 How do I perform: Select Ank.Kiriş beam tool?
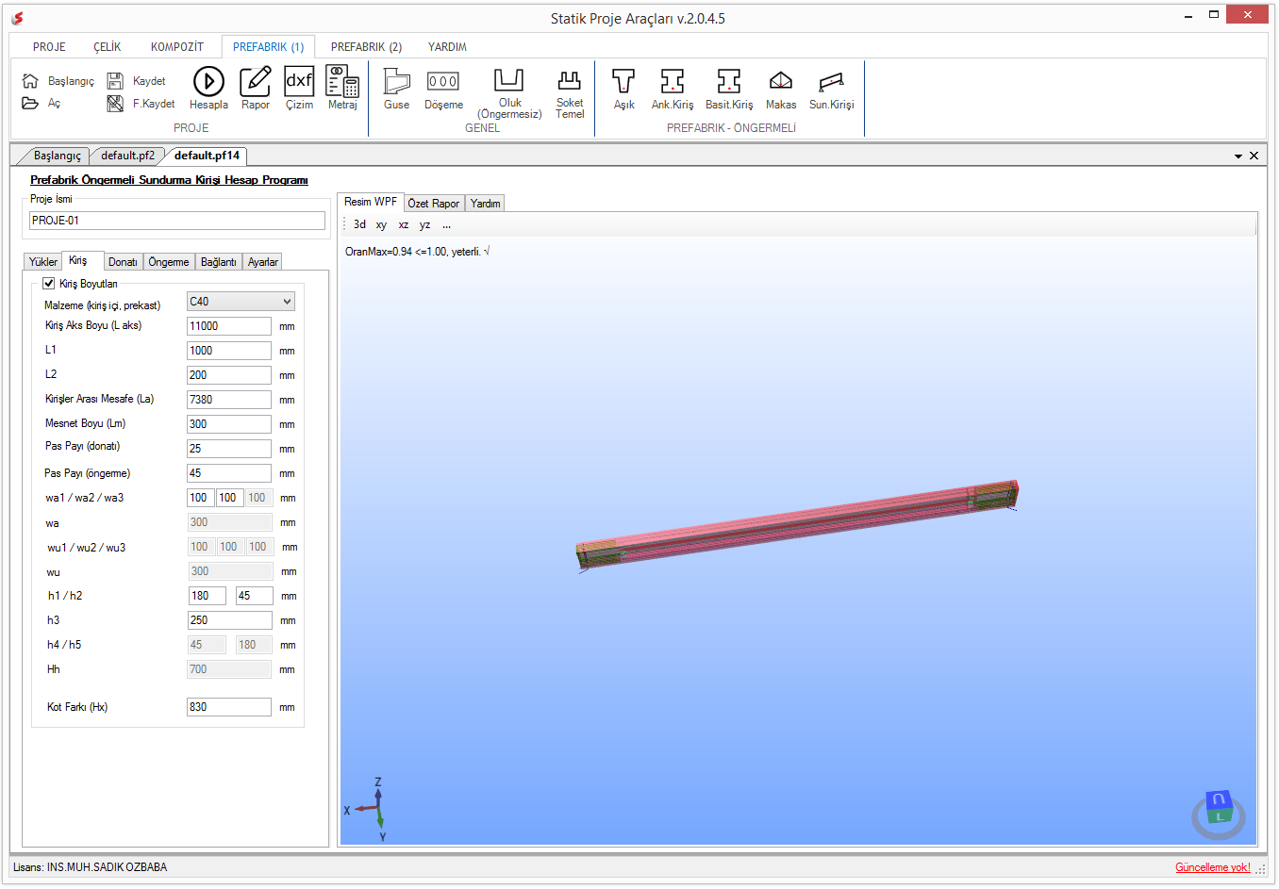point(673,89)
